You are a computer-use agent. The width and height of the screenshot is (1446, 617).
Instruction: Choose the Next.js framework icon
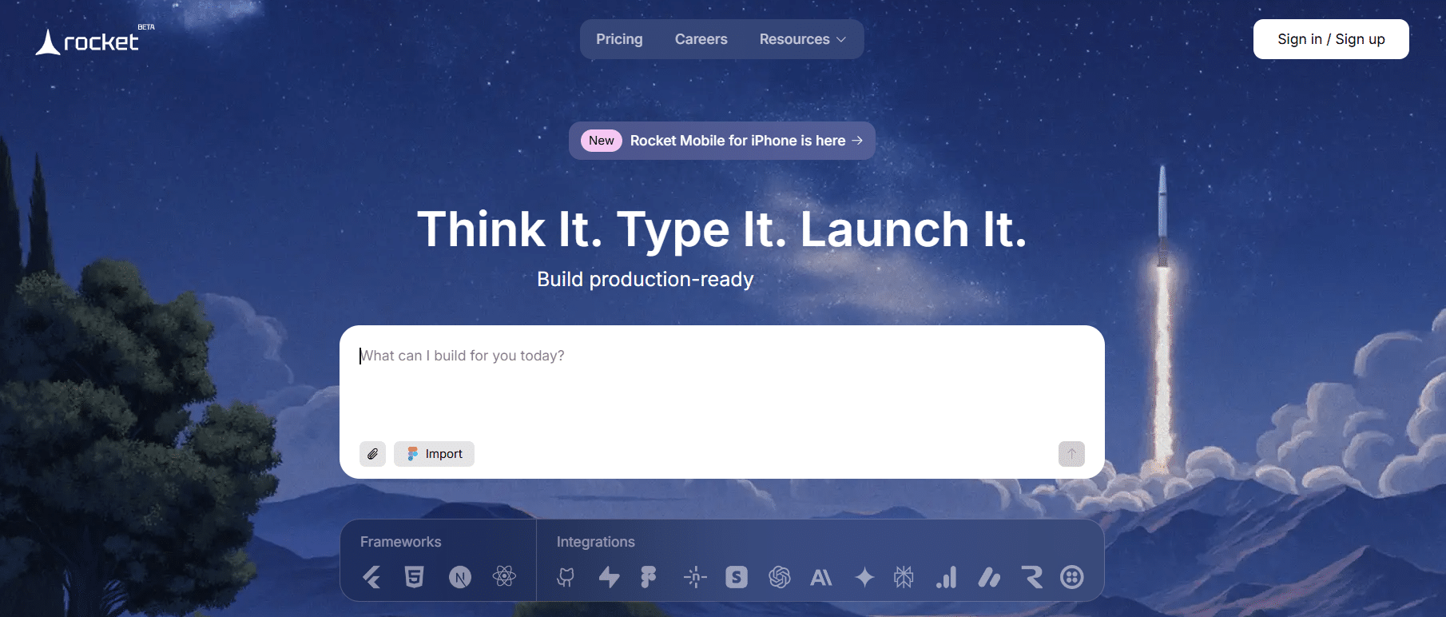460,577
